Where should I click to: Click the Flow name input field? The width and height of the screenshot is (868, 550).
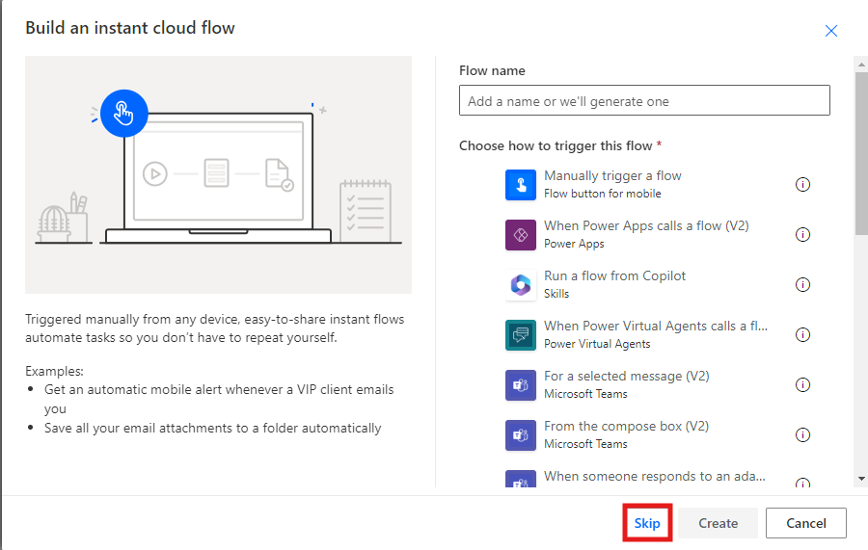pos(644,100)
